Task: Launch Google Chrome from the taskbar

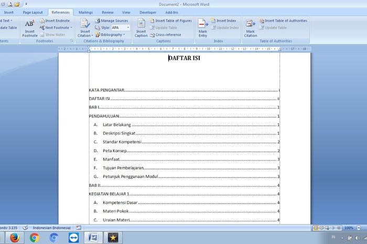Action: point(35,238)
